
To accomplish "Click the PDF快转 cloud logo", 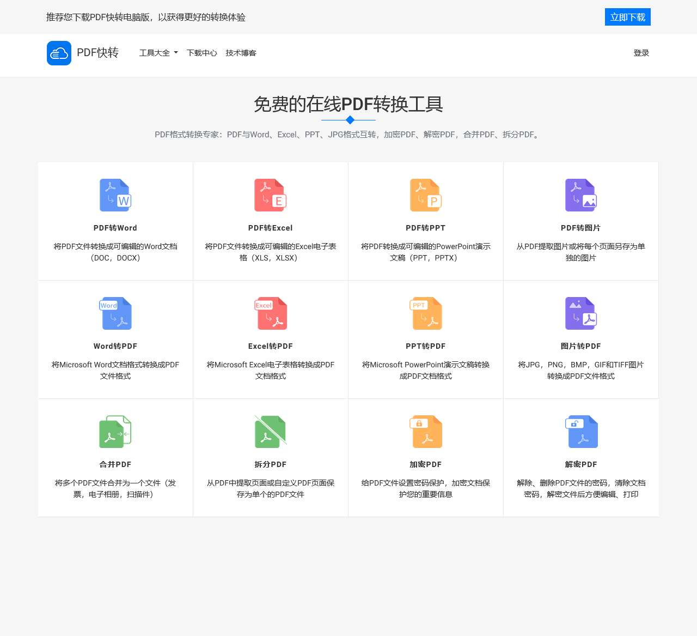I will click(59, 53).
